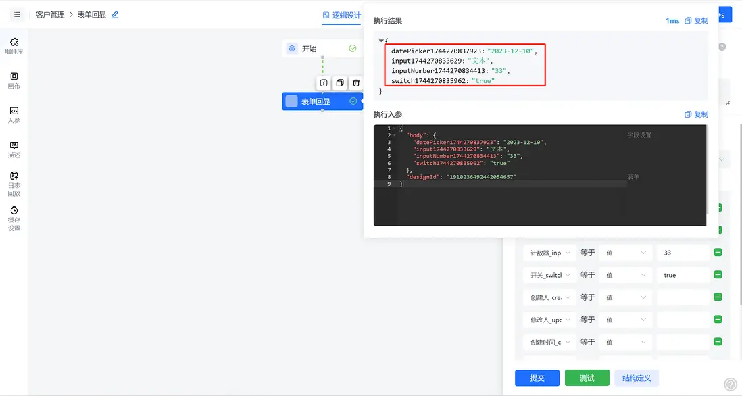Copy the 执行结果 execution result

pos(697,20)
